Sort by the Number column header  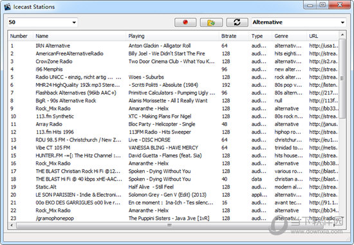pos(19,36)
